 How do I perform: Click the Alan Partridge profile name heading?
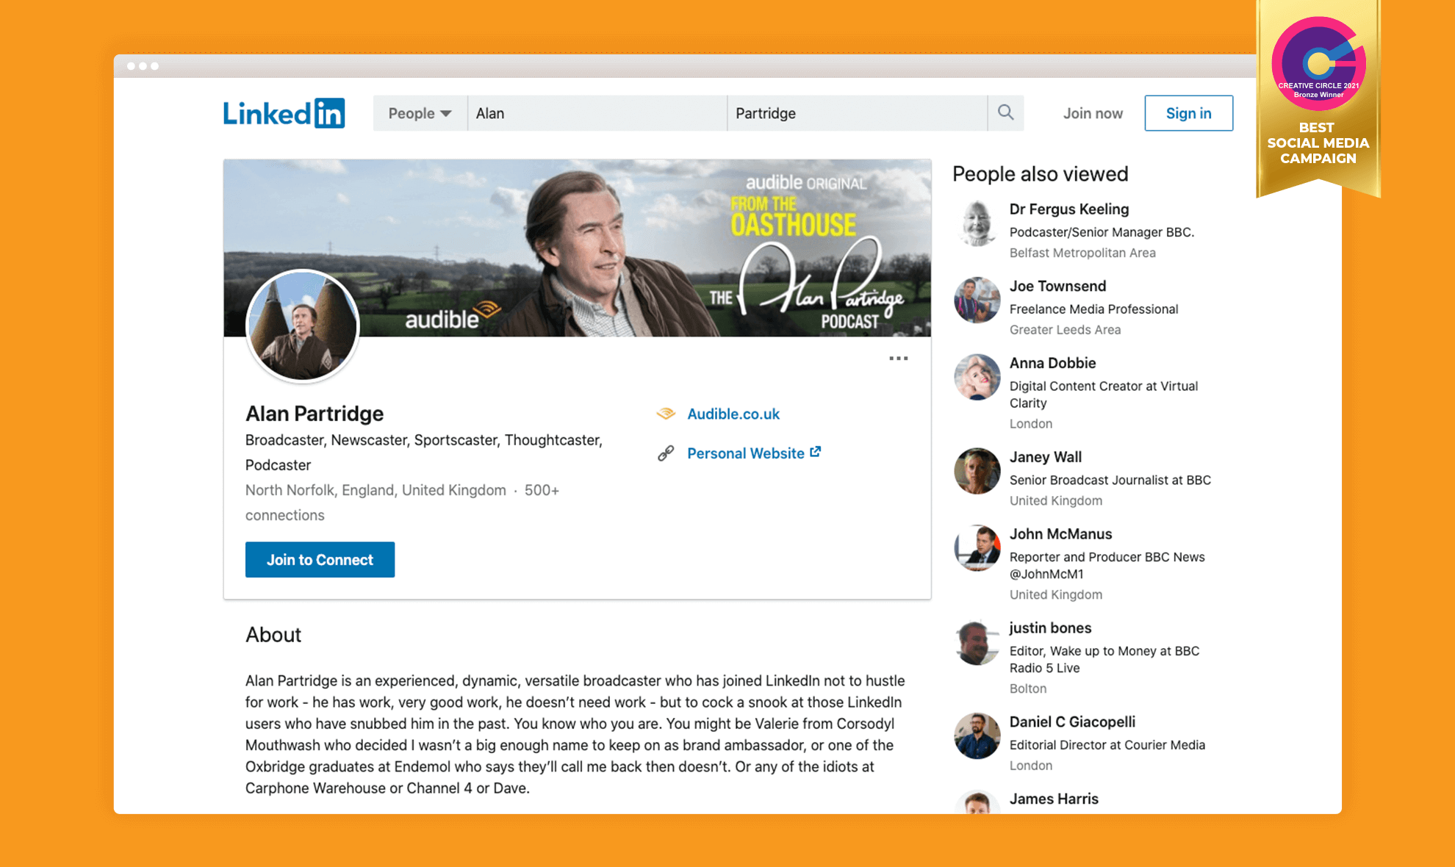314,414
